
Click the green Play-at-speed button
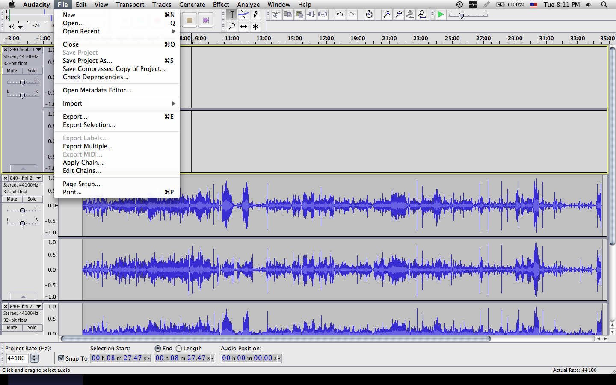point(440,15)
